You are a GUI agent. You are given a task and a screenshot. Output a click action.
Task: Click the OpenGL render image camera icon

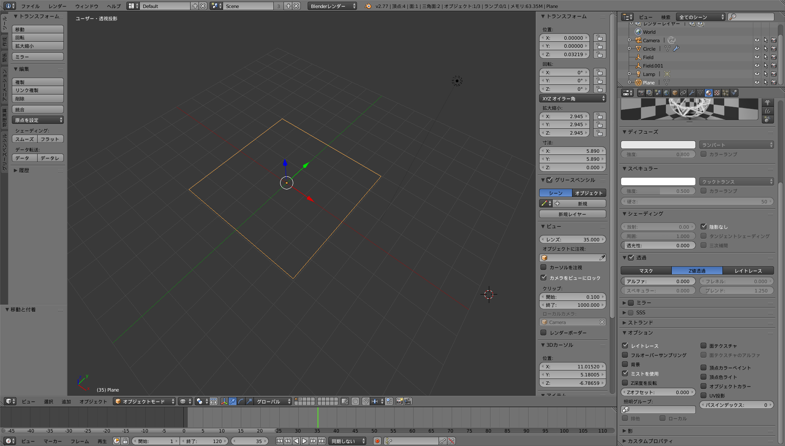[x=399, y=401]
